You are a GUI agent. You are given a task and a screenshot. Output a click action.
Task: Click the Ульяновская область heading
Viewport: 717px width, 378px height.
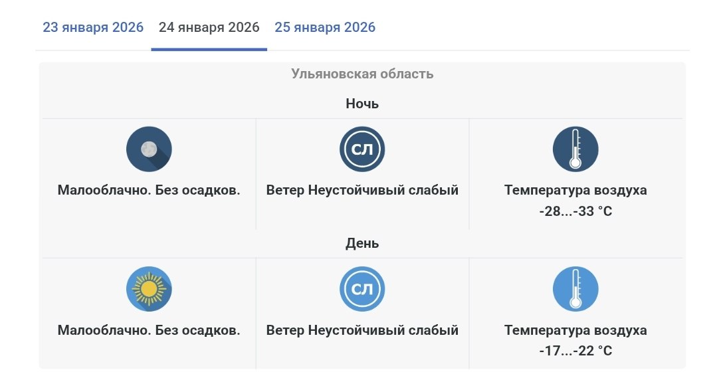tap(362, 74)
